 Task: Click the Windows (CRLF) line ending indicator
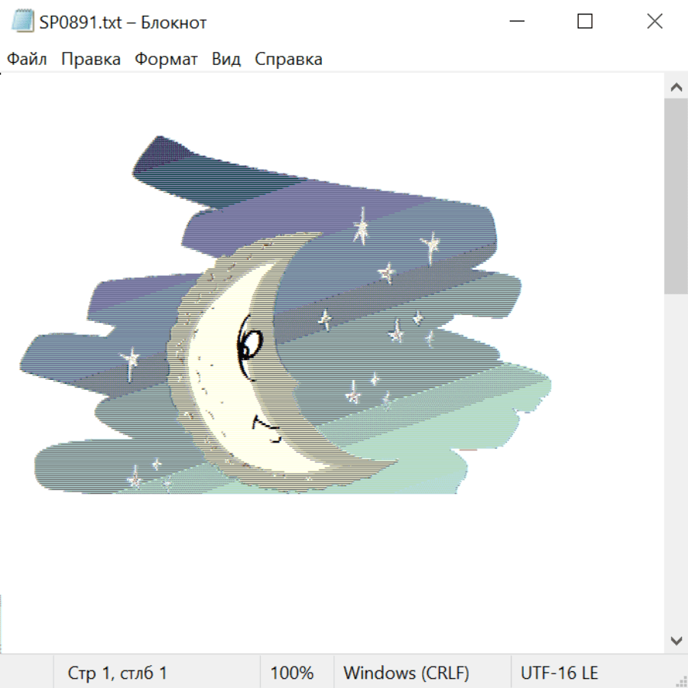(x=406, y=673)
